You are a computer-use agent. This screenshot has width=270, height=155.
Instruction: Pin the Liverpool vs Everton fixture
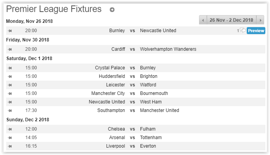(10, 146)
